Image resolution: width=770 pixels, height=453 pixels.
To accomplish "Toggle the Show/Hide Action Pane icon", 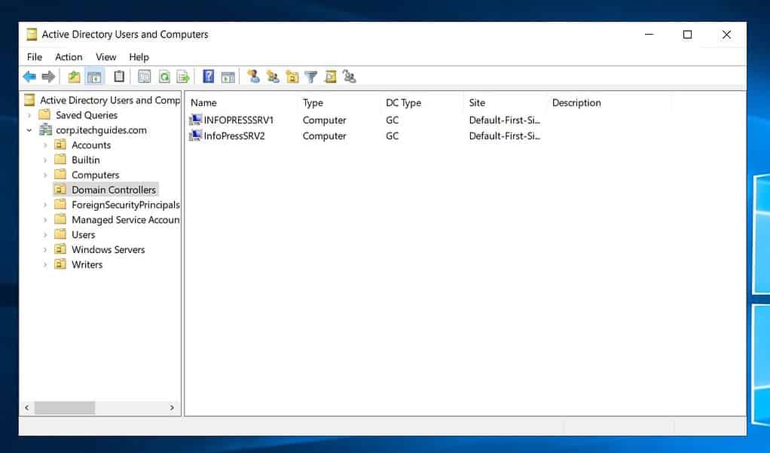I will (x=228, y=77).
